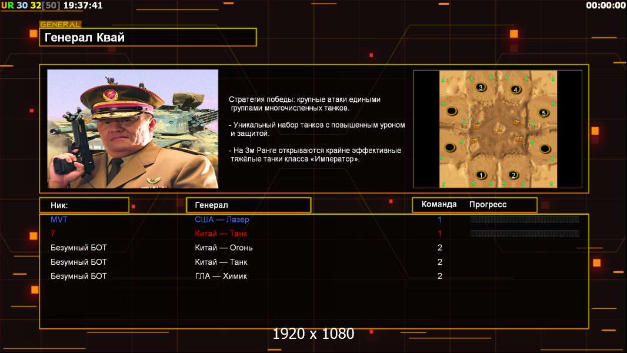This screenshot has height=353, width=627.
Task: Click the empty black start slot below marker 3
Action: pos(452,111)
